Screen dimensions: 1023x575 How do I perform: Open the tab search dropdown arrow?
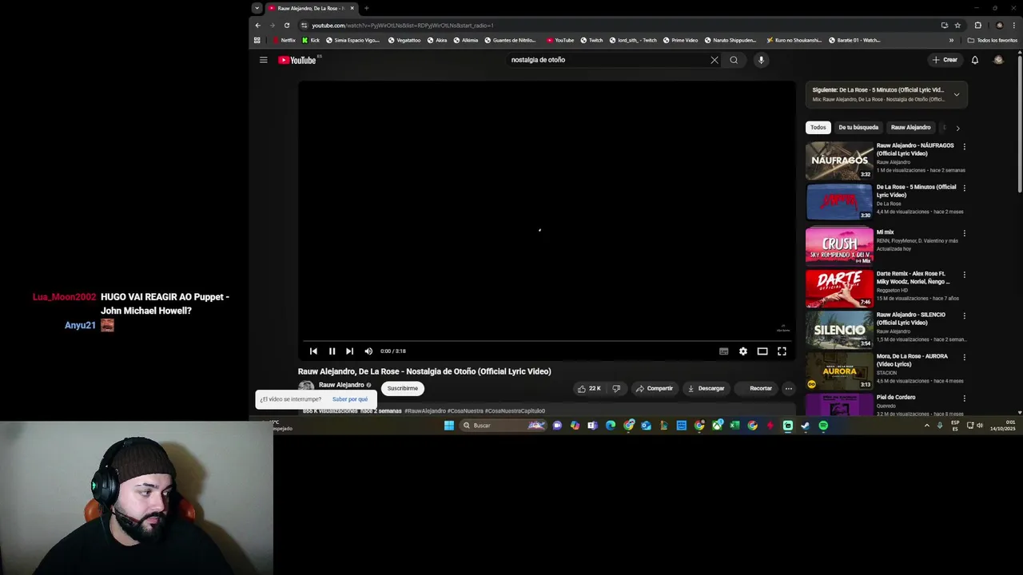pyautogui.click(x=257, y=8)
